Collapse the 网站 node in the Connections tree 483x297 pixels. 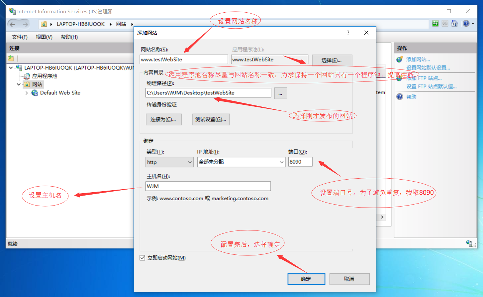click(x=19, y=84)
